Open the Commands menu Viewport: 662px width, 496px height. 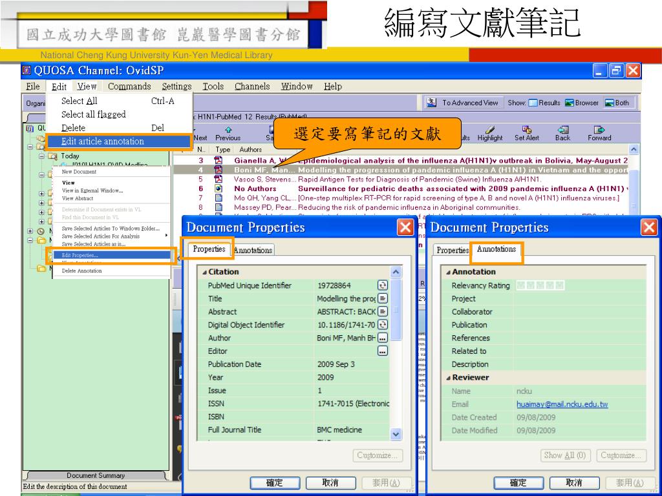[129, 86]
